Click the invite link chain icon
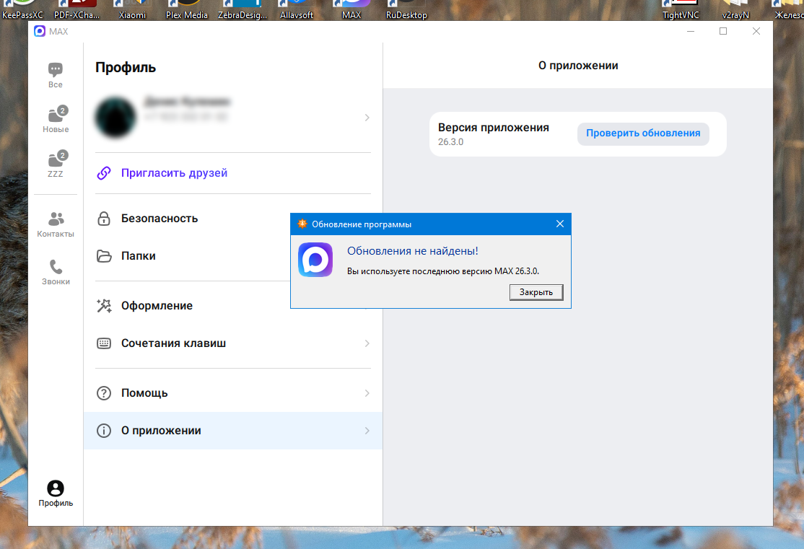This screenshot has height=549, width=804. pos(104,173)
